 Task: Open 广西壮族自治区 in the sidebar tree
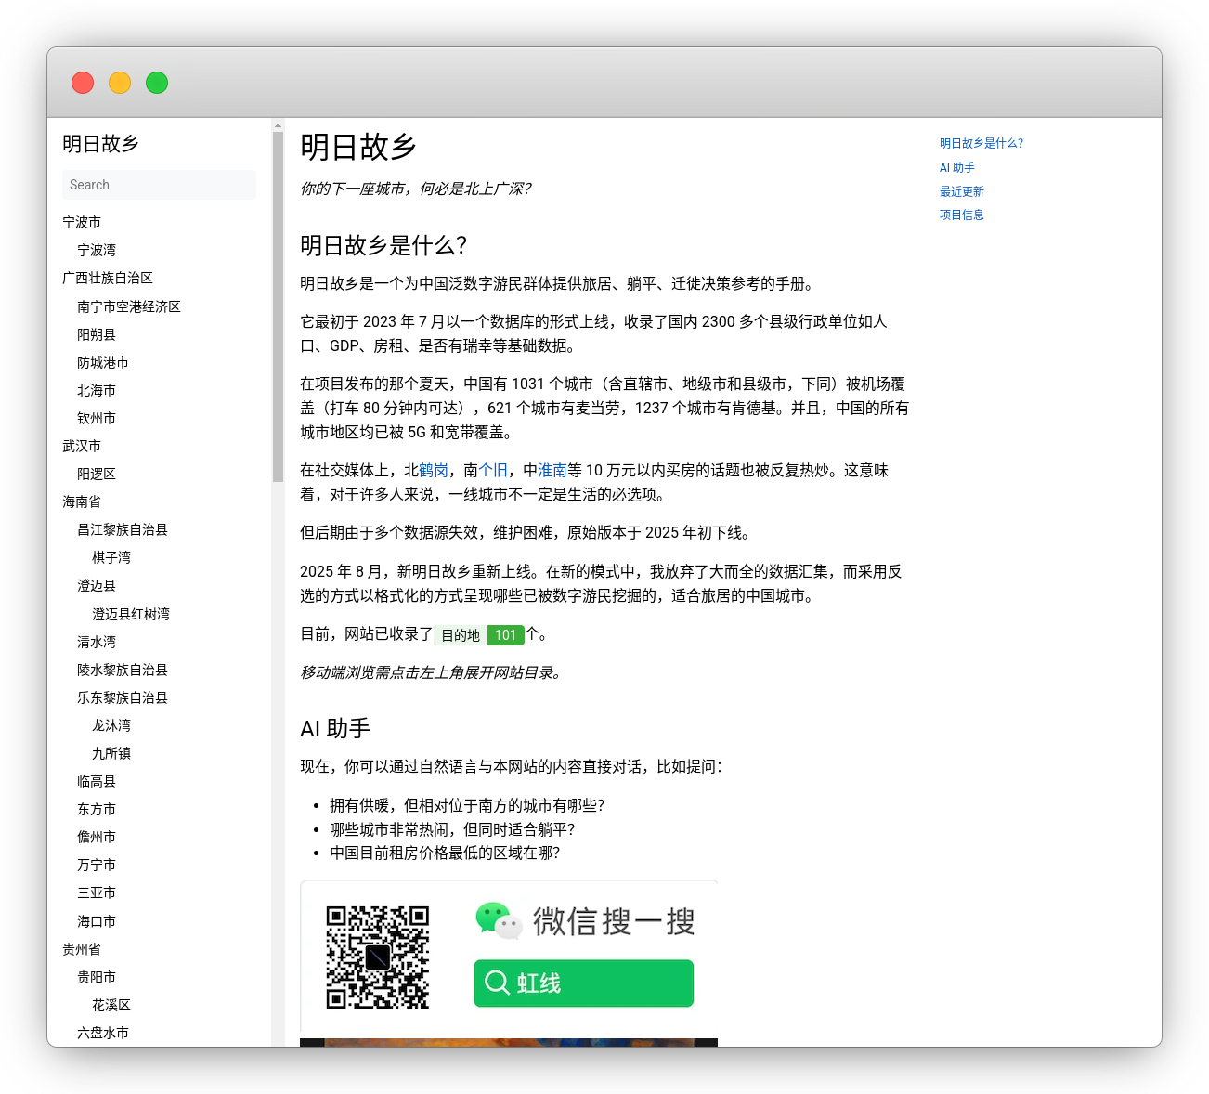click(x=108, y=278)
